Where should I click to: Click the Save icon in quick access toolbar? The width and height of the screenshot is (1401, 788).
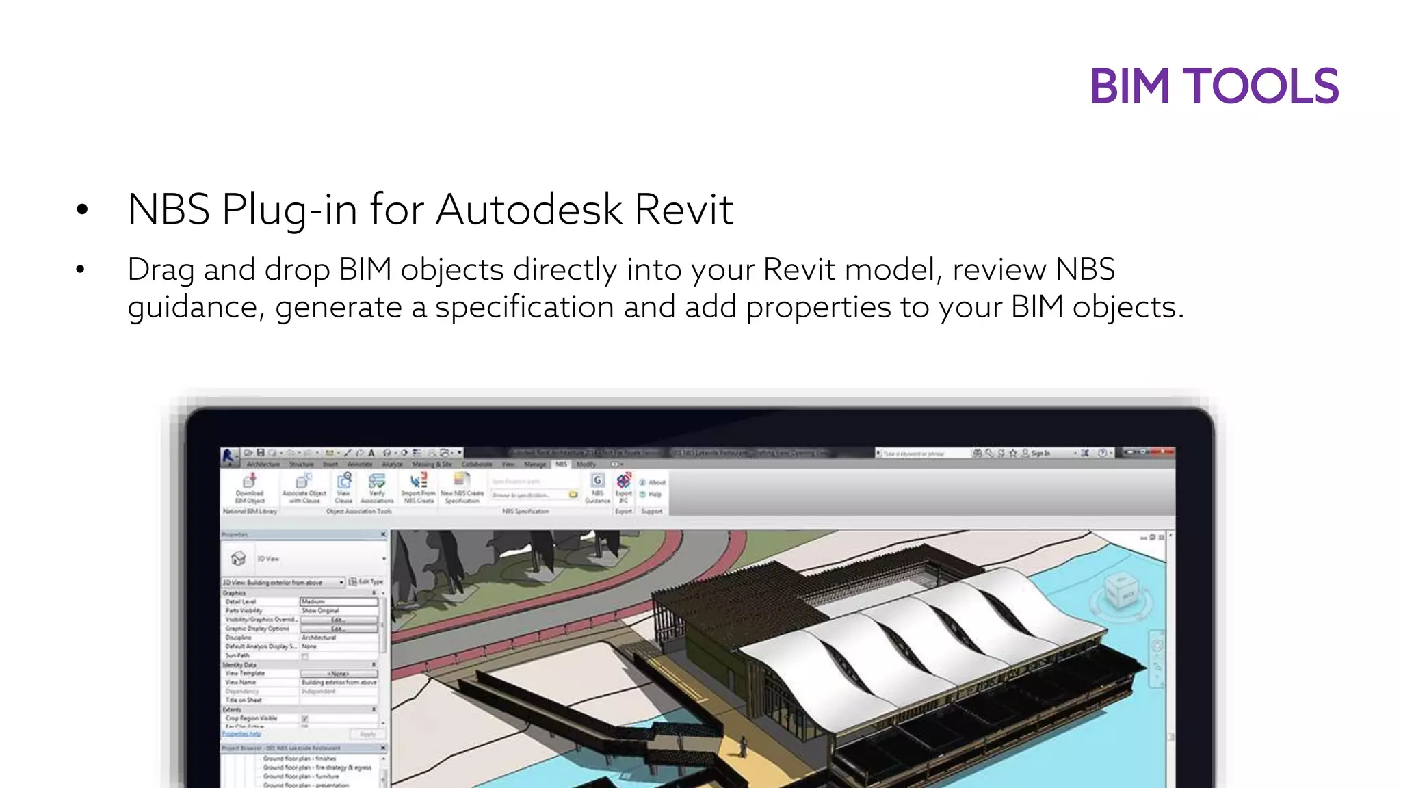[x=261, y=453]
